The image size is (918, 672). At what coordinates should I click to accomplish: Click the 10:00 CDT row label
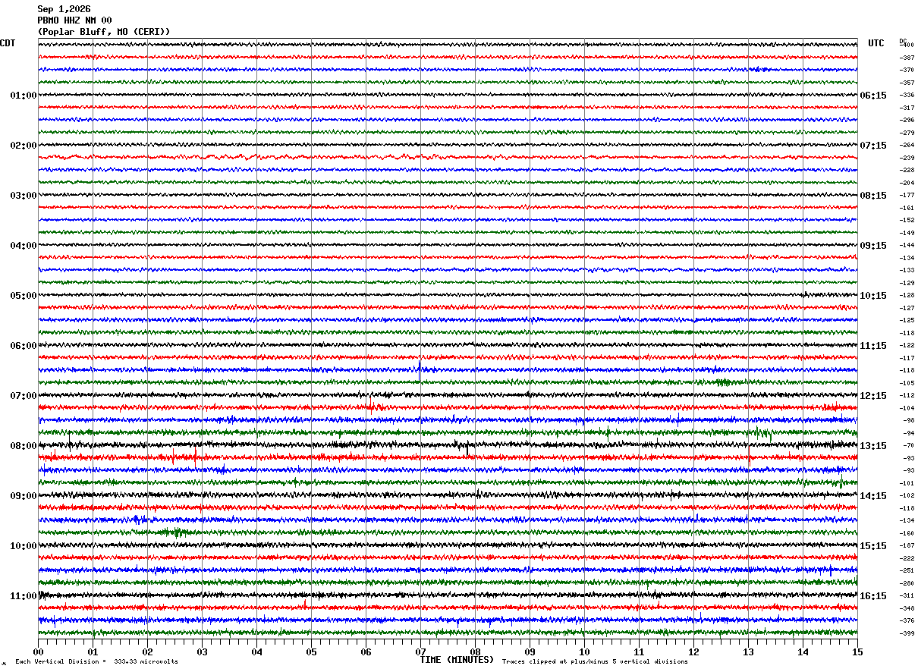coord(24,546)
